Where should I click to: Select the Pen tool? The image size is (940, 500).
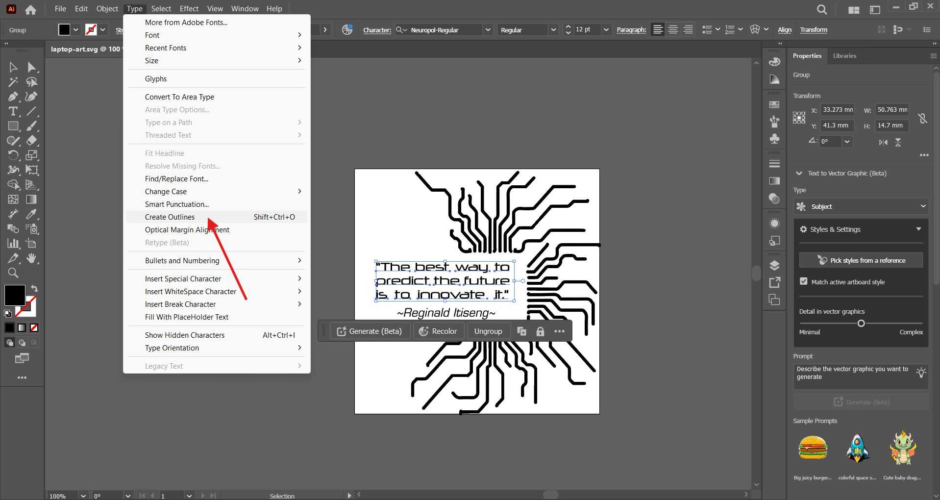(x=13, y=97)
